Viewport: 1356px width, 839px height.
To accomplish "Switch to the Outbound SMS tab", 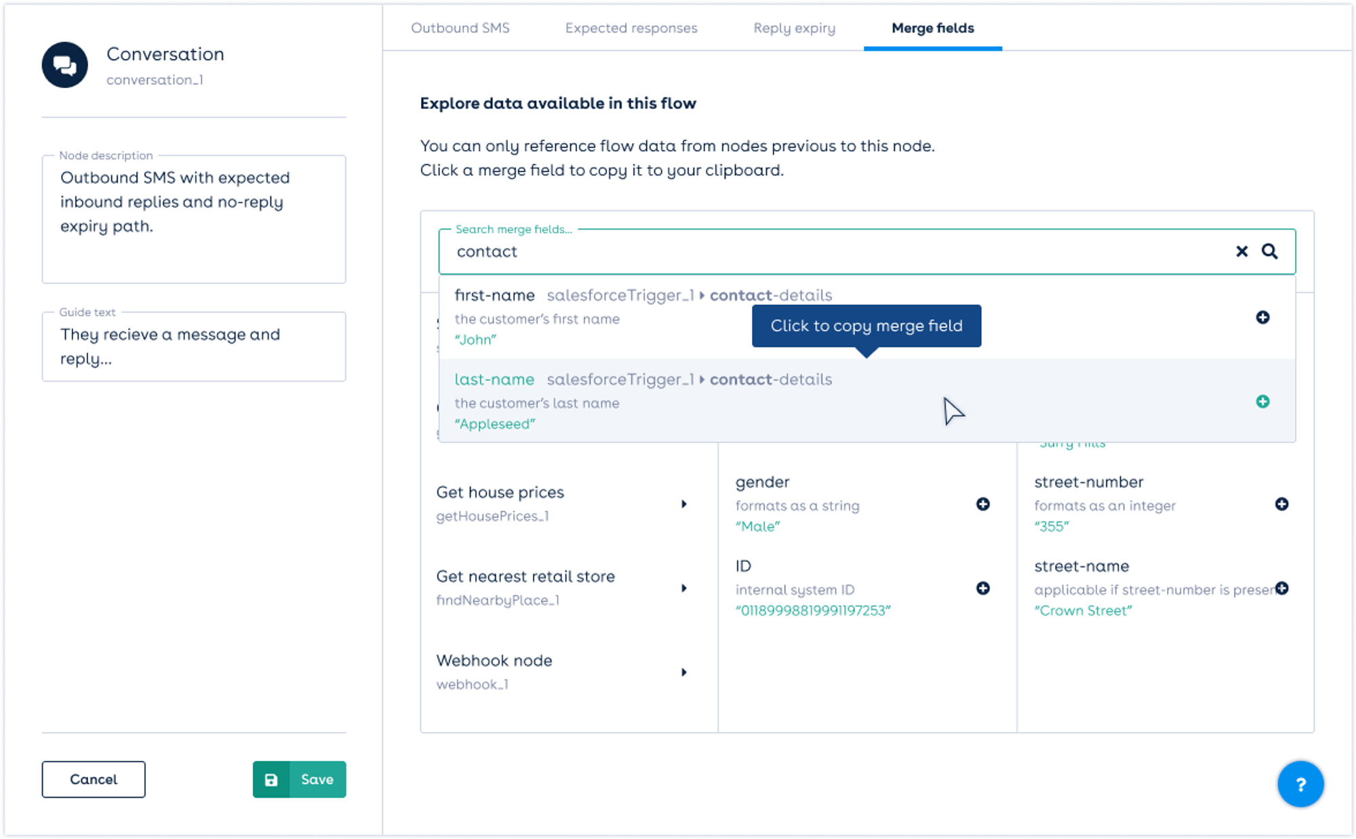I will click(460, 28).
